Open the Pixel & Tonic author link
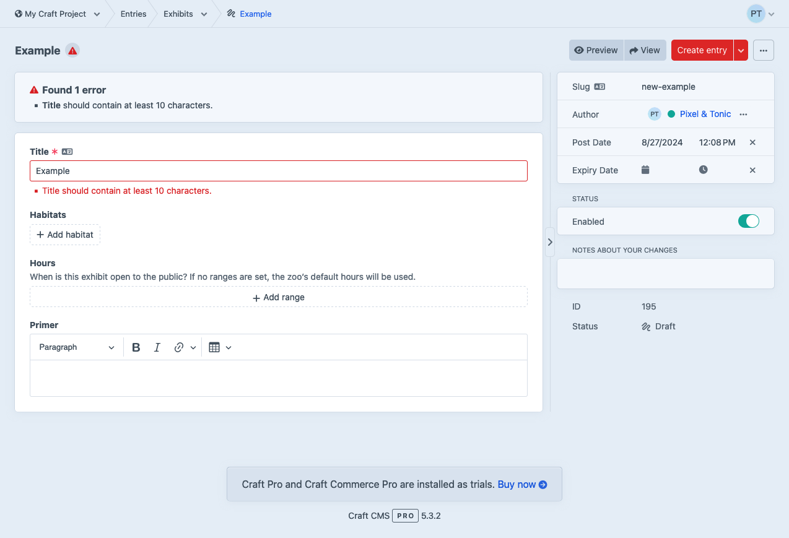 tap(705, 114)
